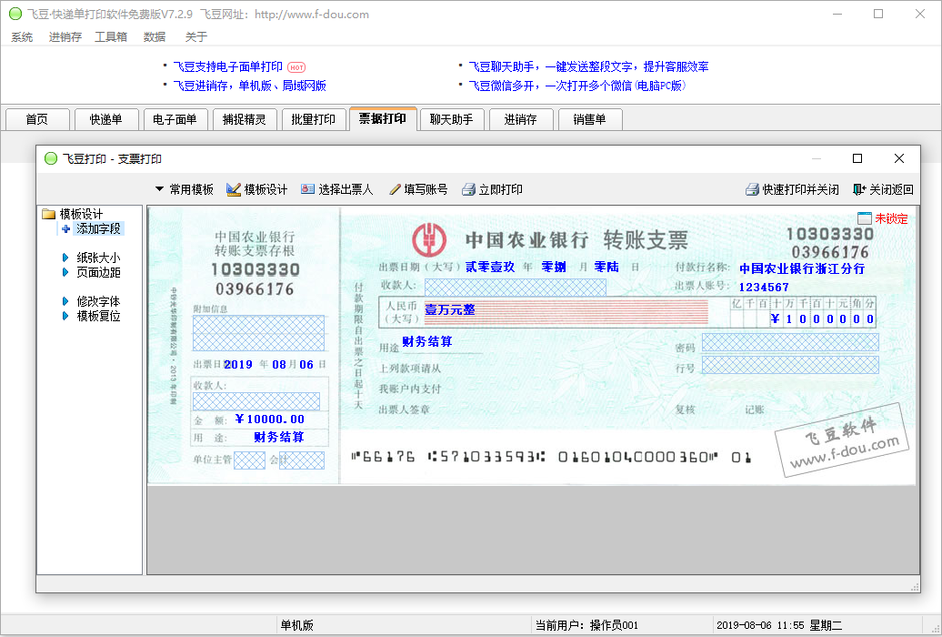Open 纸张大小 setting
942x637 pixels.
pos(98,258)
